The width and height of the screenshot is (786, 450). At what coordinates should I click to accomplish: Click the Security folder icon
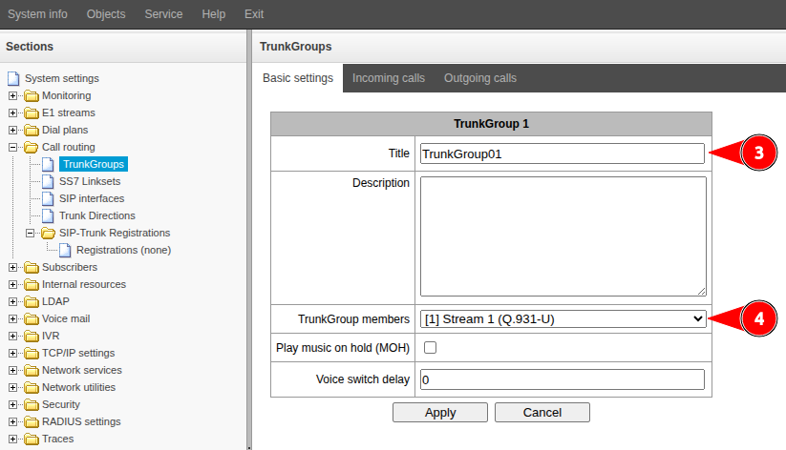click(x=32, y=404)
